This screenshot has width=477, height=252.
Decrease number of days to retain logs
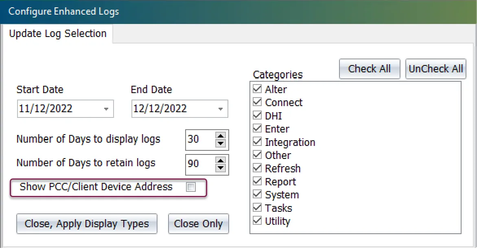tap(220, 168)
